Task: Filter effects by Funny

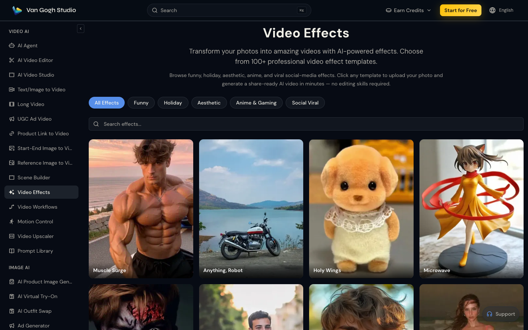Action: [141, 103]
